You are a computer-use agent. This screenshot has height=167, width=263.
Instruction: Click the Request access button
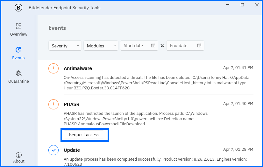click(84, 135)
